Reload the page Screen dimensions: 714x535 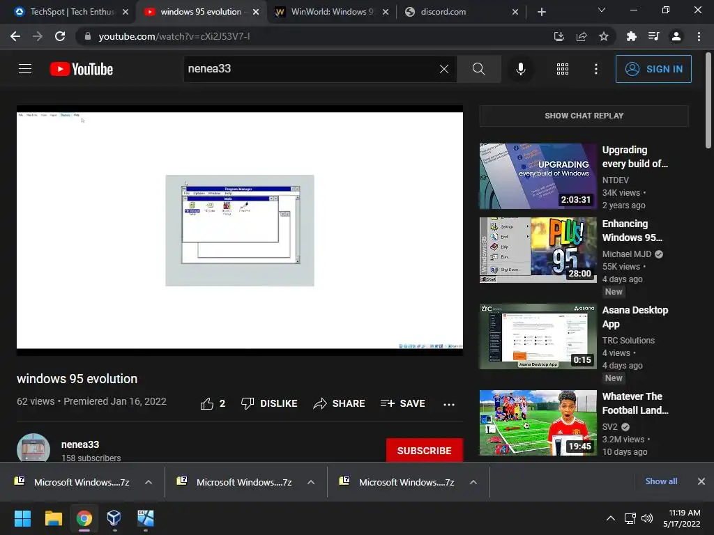coord(60,36)
